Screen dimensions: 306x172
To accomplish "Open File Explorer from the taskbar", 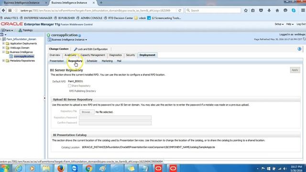I will [46, 168].
